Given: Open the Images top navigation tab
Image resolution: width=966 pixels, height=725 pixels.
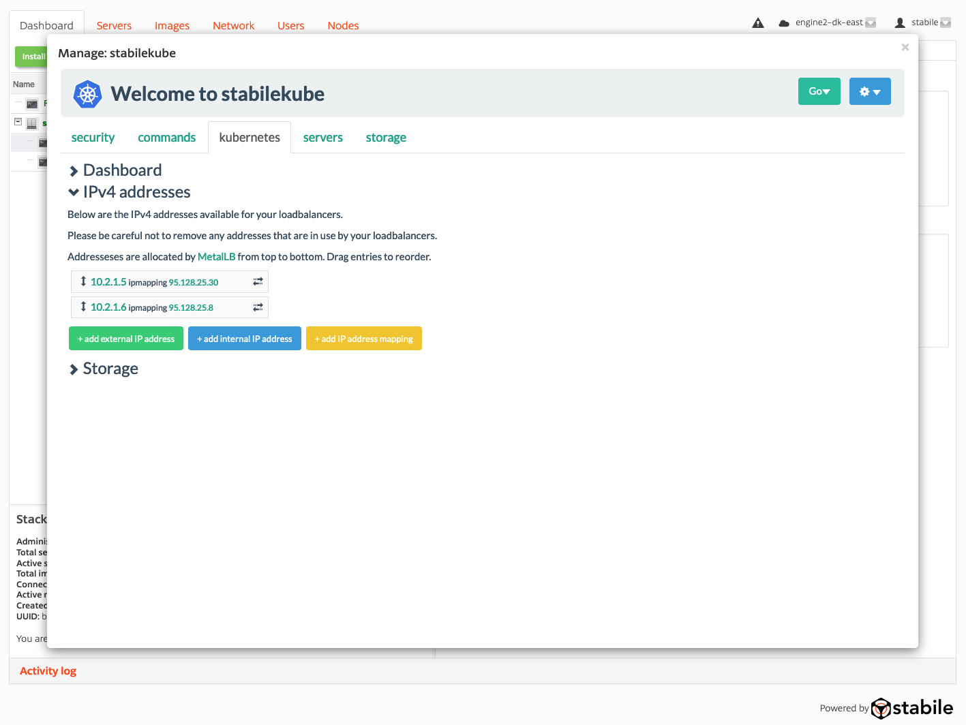Looking at the screenshot, I should click(172, 26).
